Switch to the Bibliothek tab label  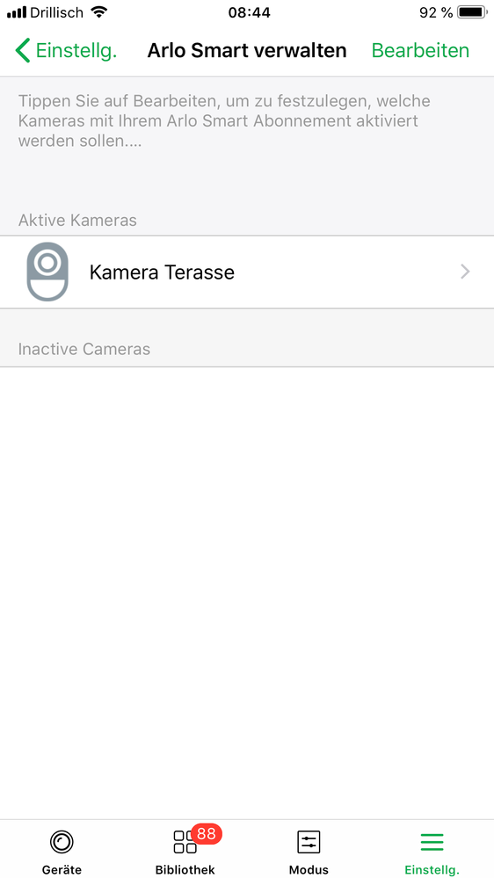pos(185,869)
